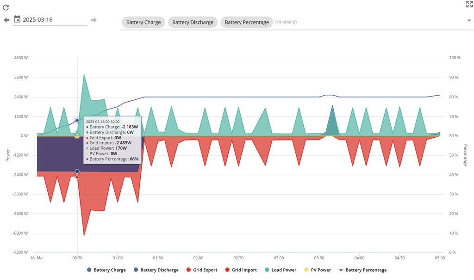Show the (+4 others) hidden series

[286, 22]
